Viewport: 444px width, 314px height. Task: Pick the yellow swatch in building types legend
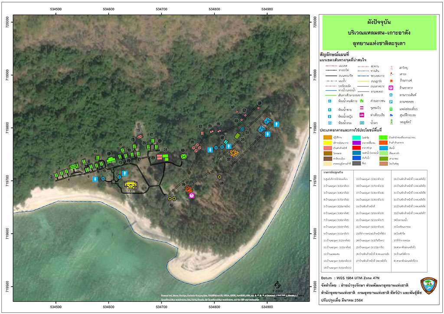tap(328, 143)
